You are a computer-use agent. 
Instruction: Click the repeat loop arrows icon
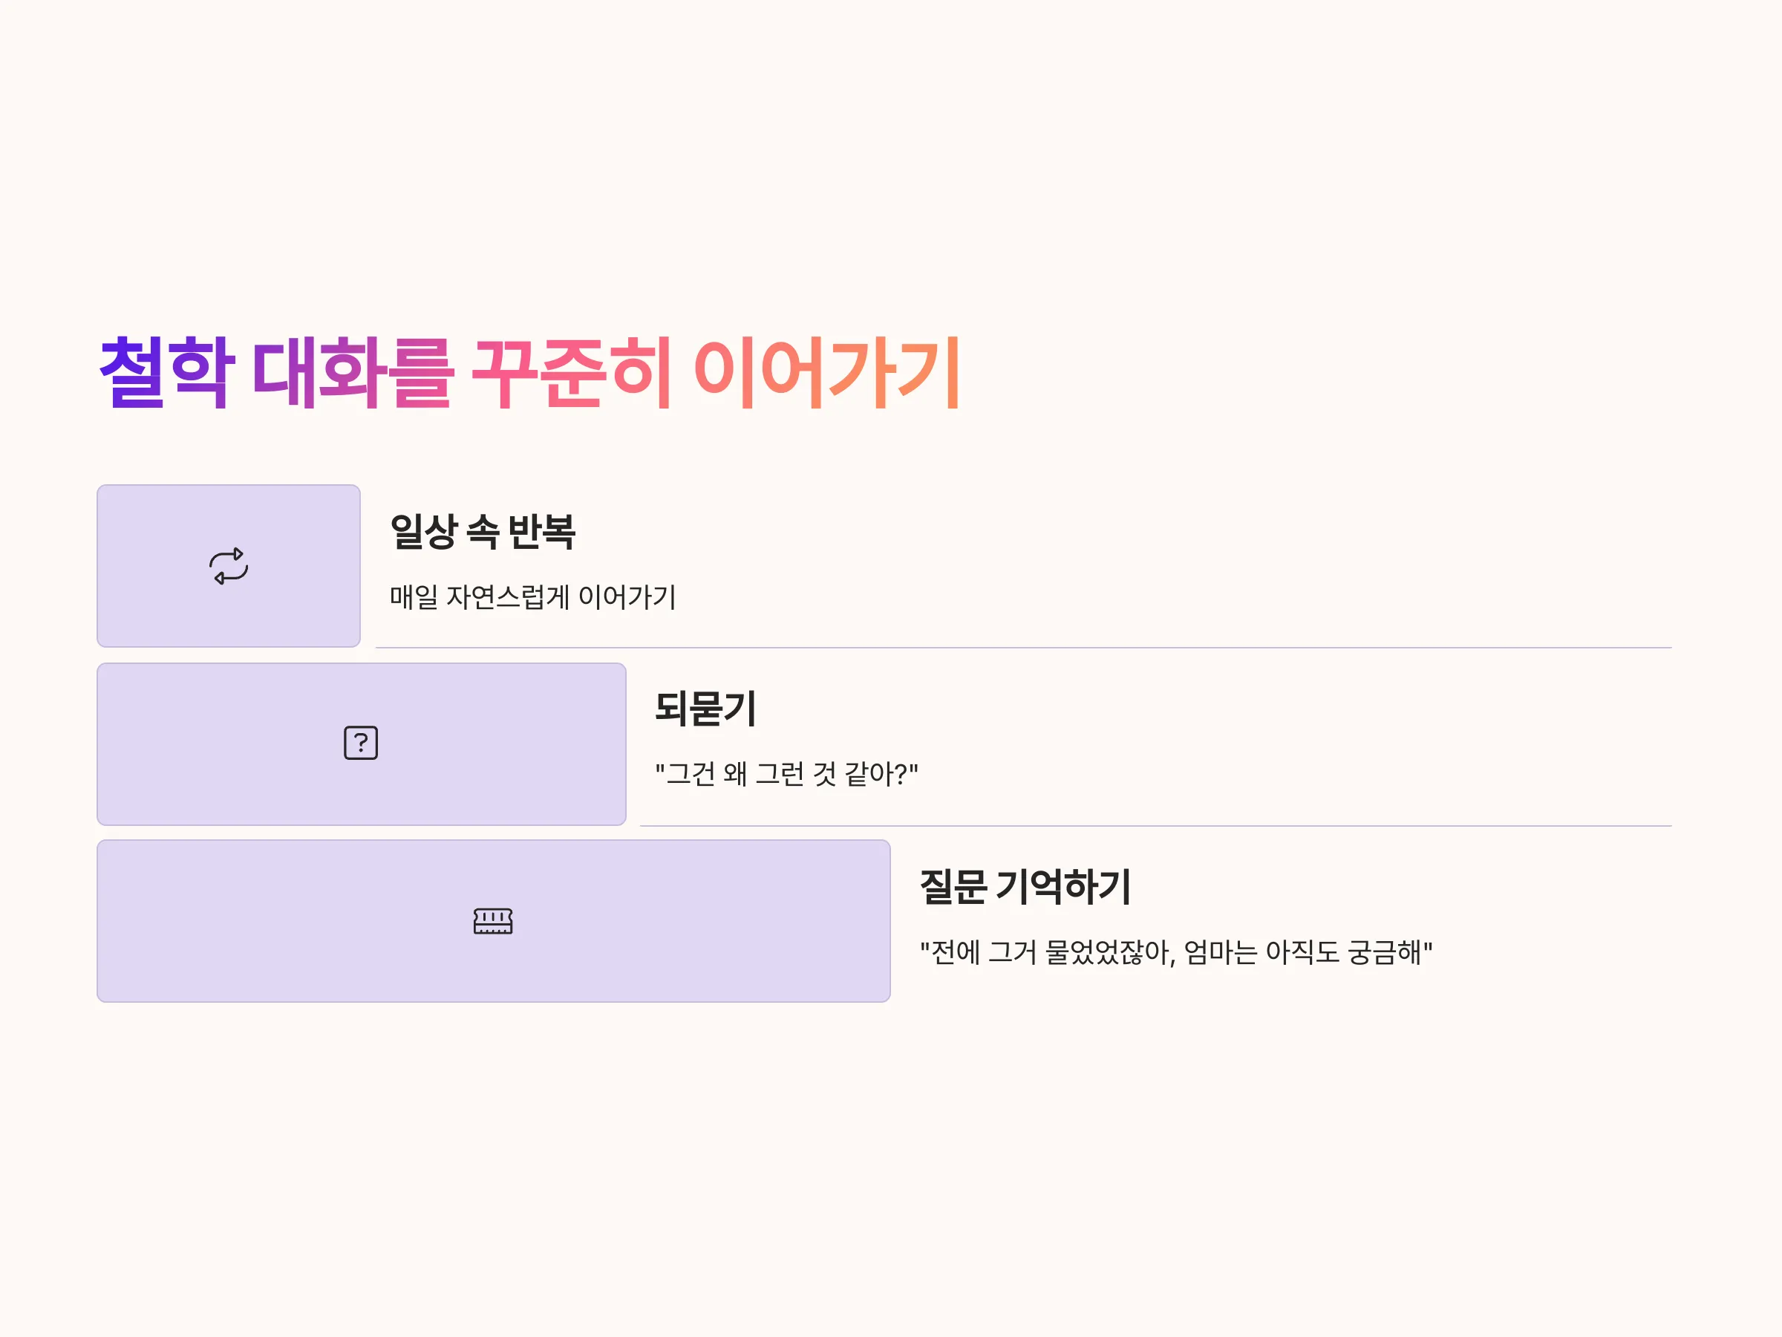pyautogui.click(x=229, y=566)
